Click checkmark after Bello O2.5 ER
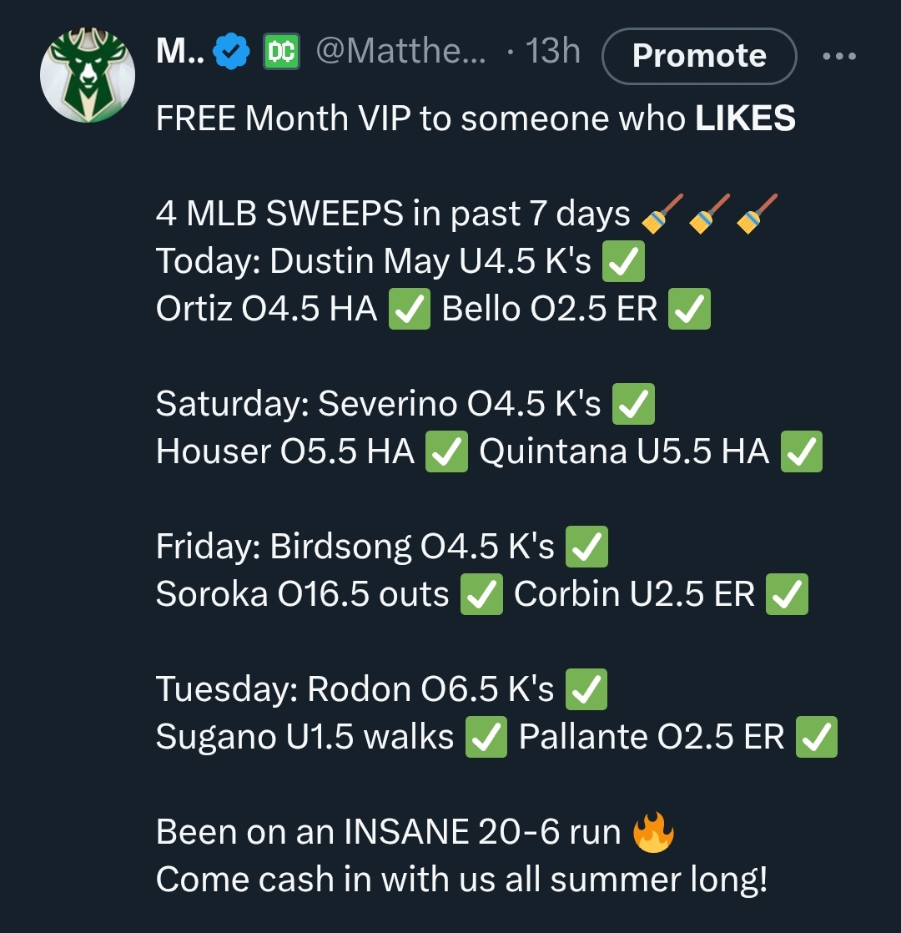This screenshot has height=933, width=901. tap(689, 309)
